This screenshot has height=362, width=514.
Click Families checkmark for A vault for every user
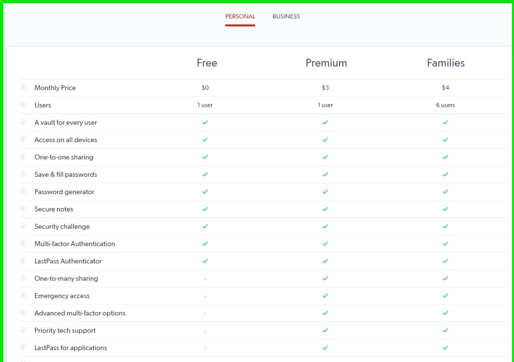pos(445,122)
